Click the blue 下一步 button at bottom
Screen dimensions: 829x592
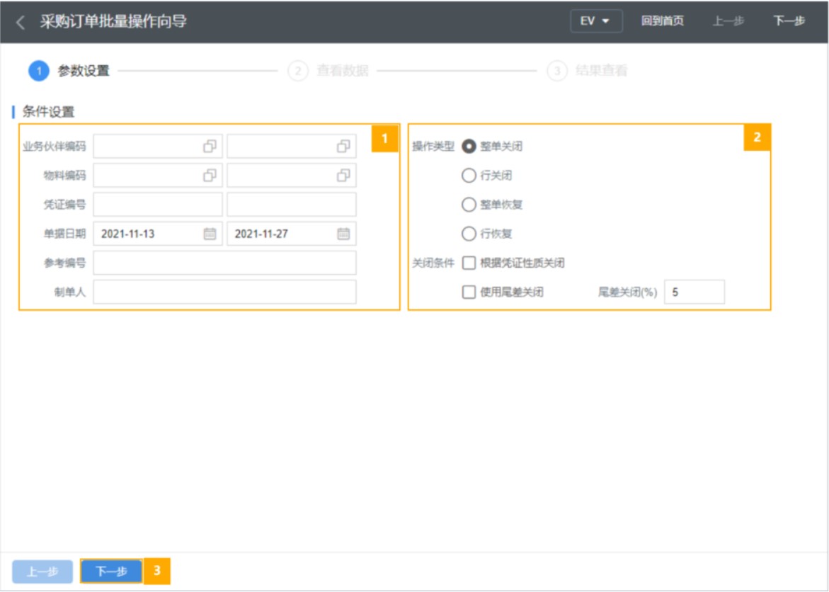pyautogui.click(x=112, y=572)
